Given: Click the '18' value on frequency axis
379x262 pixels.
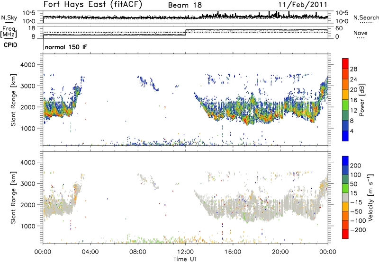Looking at the screenshot, I should pyautogui.click(x=32, y=28).
